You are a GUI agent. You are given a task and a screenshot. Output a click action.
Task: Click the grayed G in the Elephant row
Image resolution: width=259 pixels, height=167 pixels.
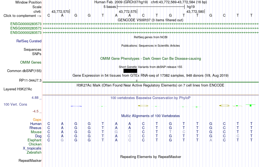62,140
